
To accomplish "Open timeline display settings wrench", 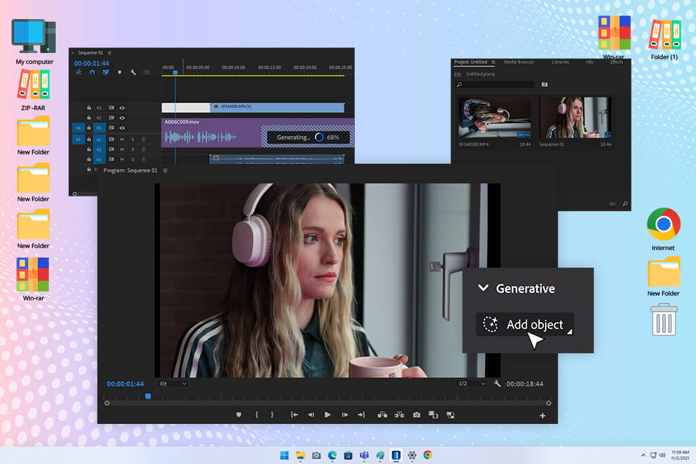I will pyautogui.click(x=133, y=72).
